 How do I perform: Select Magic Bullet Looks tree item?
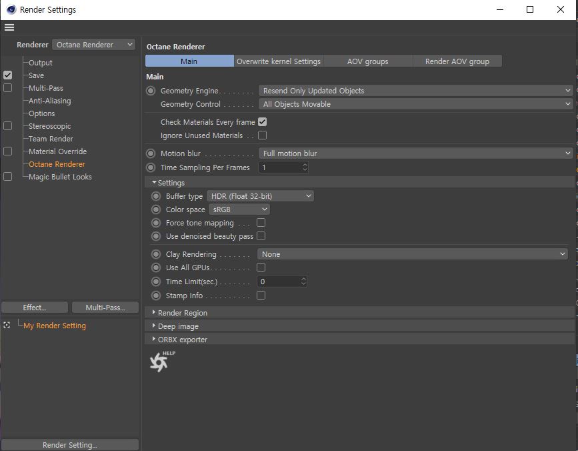click(x=60, y=177)
